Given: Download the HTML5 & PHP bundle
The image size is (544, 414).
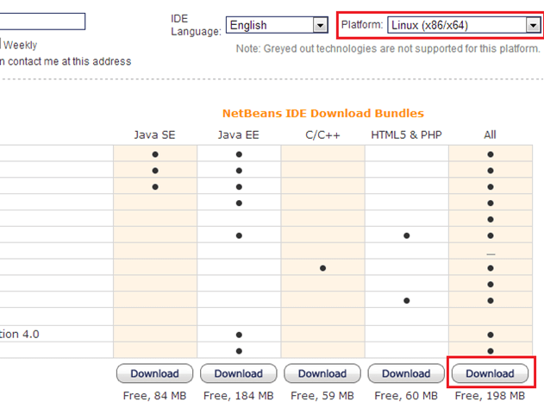Looking at the screenshot, I should 406,373.
